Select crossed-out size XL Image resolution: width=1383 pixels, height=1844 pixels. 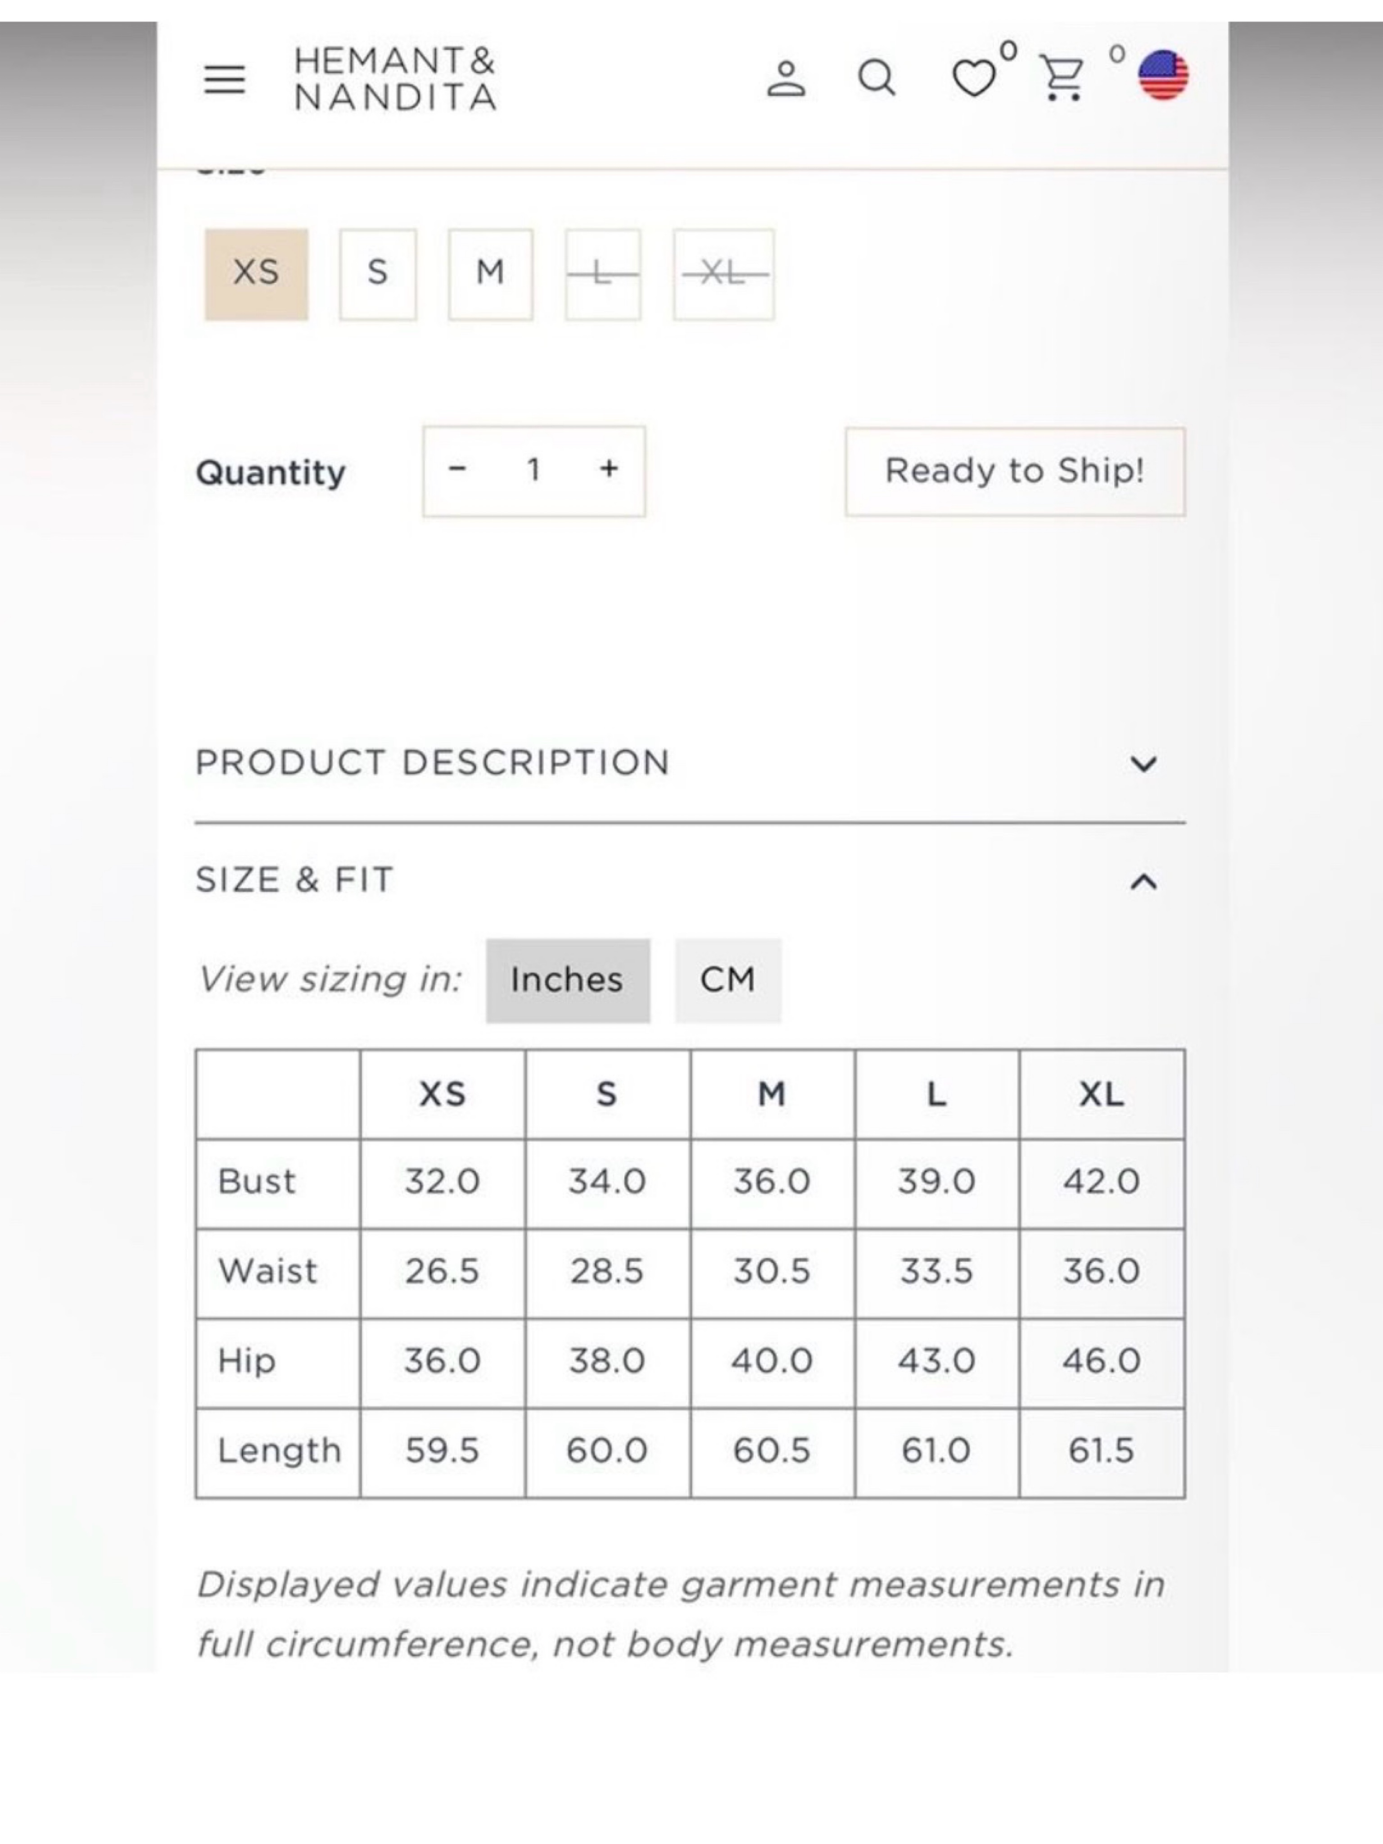click(723, 274)
